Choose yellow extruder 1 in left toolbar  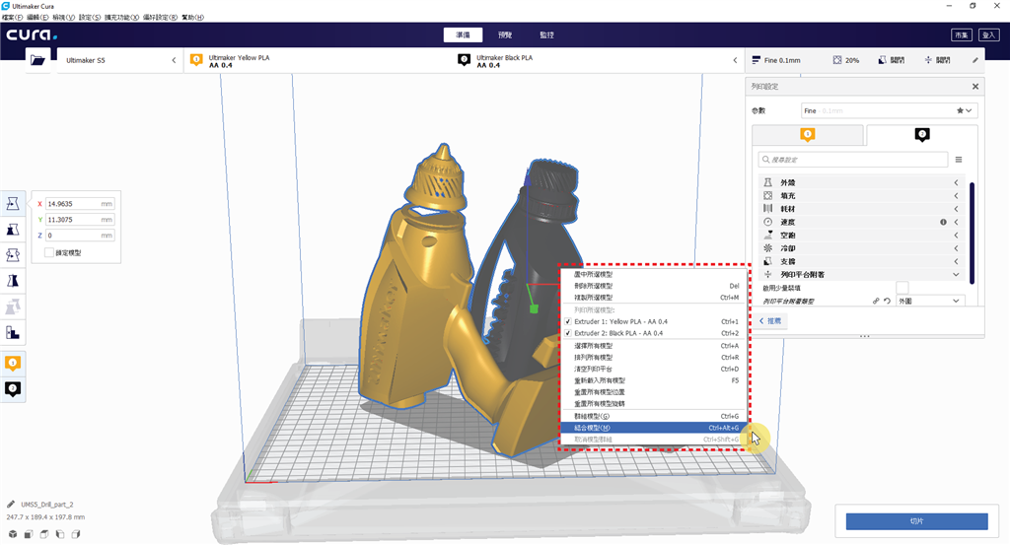coord(13,364)
